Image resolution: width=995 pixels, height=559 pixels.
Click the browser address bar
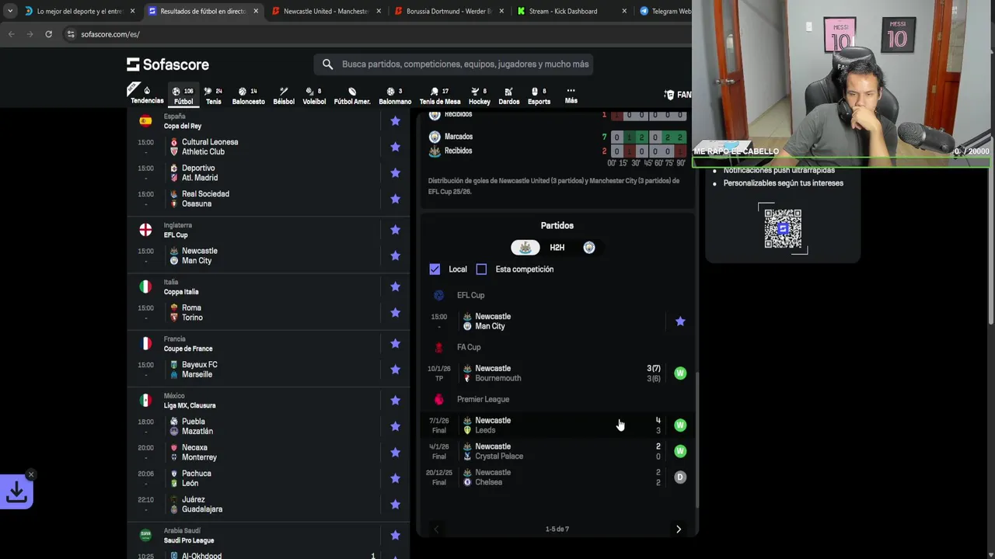point(373,34)
